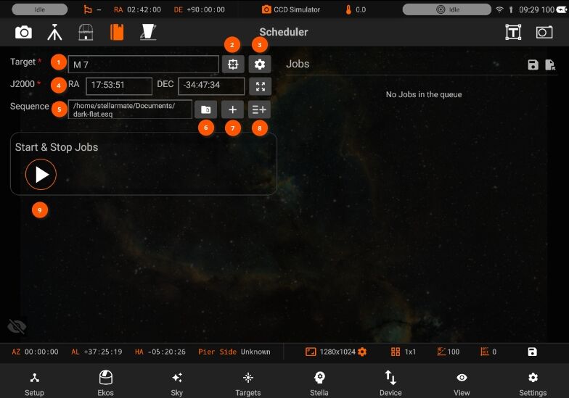The width and height of the screenshot is (569, 398).
Task: Open frame resolution 1280x1024 settings gear
Action: point(362,352)
